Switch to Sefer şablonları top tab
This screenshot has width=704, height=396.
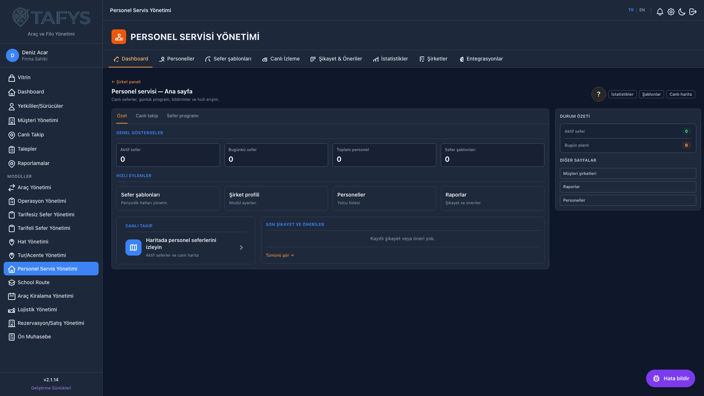228,59
